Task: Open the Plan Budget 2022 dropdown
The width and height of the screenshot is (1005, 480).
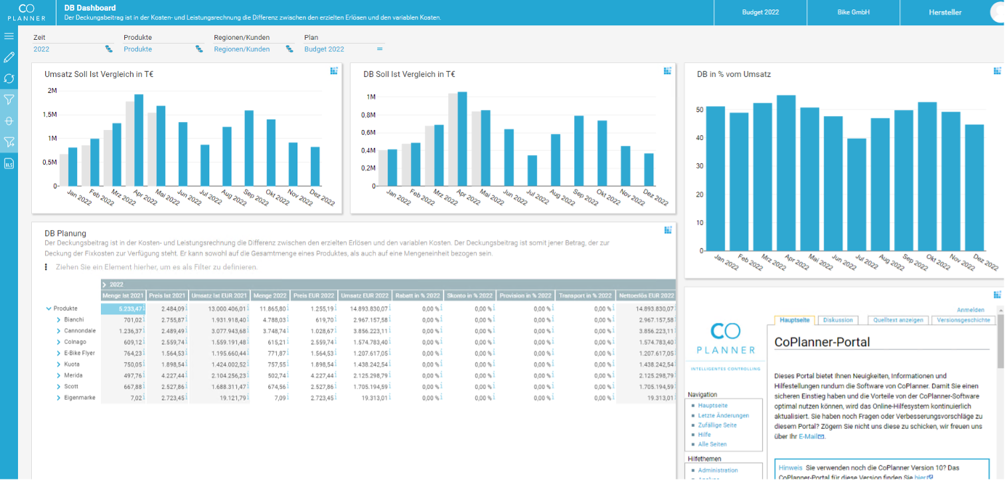Action: coord(380,49)
